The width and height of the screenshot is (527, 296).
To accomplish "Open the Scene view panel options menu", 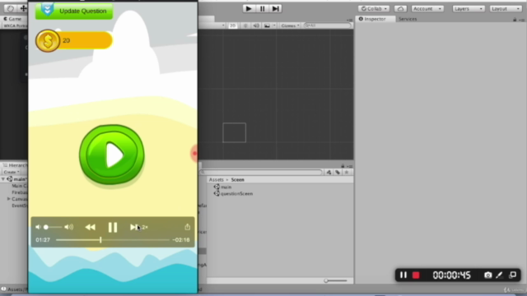I will point(350,20).
